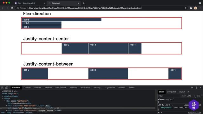Image resolution: width=203 pixels, height=114 pixels.
Task: Collapse the body element node
Action: coord(3,98)
